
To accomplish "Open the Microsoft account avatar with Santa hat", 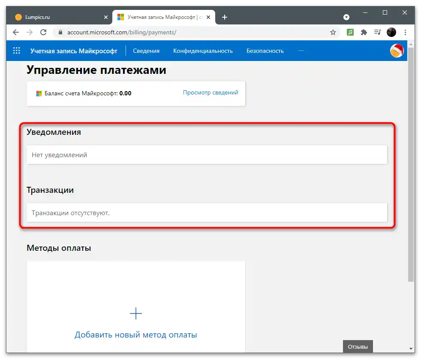I will pyautogui.click(x=397, y=51).
